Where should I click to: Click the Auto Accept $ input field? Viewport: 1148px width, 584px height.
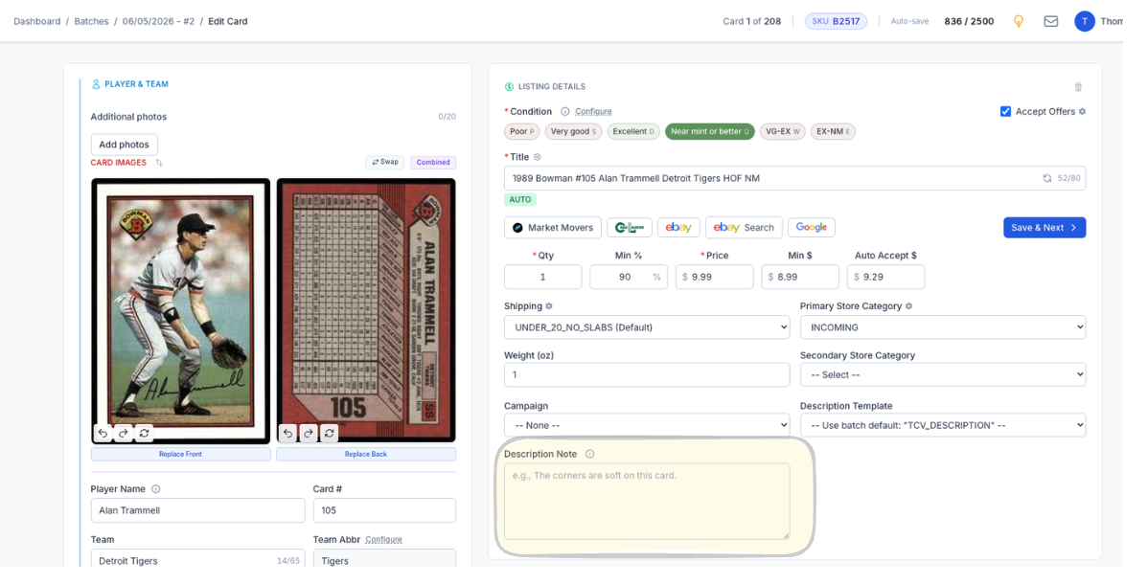click(885, 278)
